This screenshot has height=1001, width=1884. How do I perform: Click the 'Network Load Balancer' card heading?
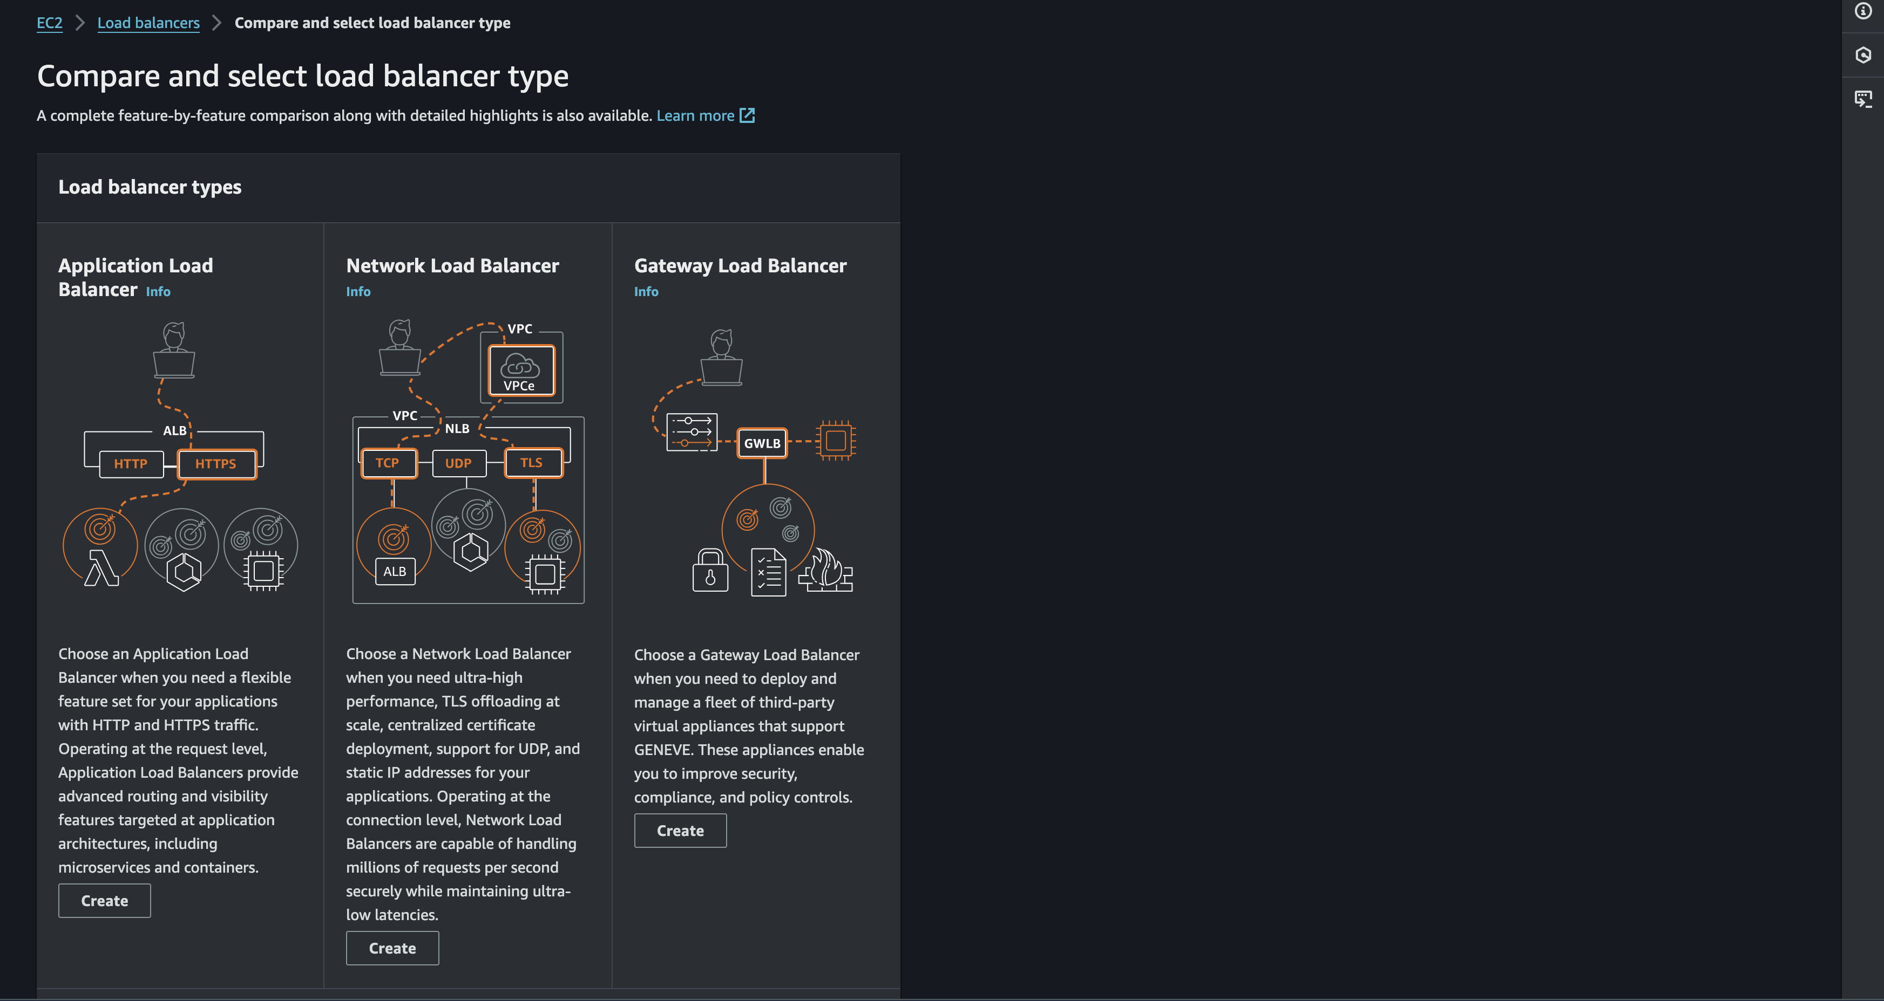click(453, 266)
